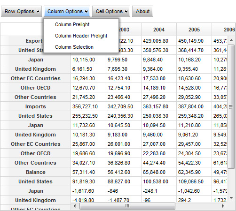Click cell 9,799.50
The width and height of the screenshot is (236, 211).
124,60
